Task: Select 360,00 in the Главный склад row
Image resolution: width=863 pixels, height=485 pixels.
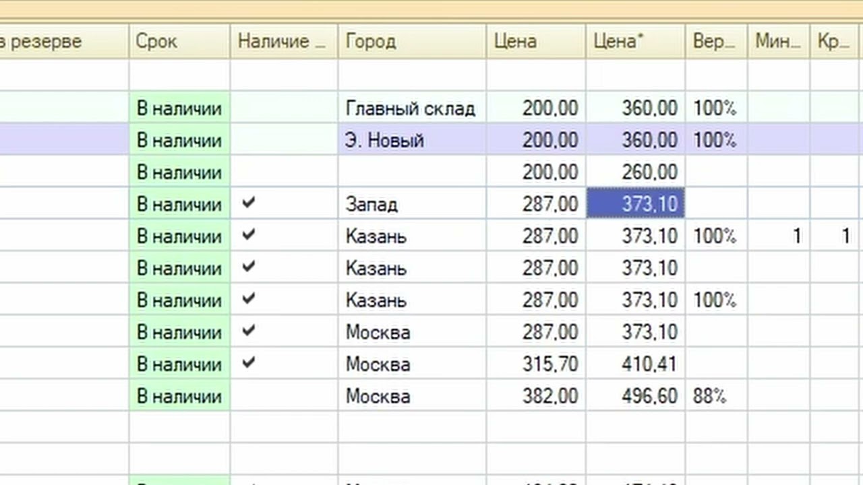Action: (636, 108)
